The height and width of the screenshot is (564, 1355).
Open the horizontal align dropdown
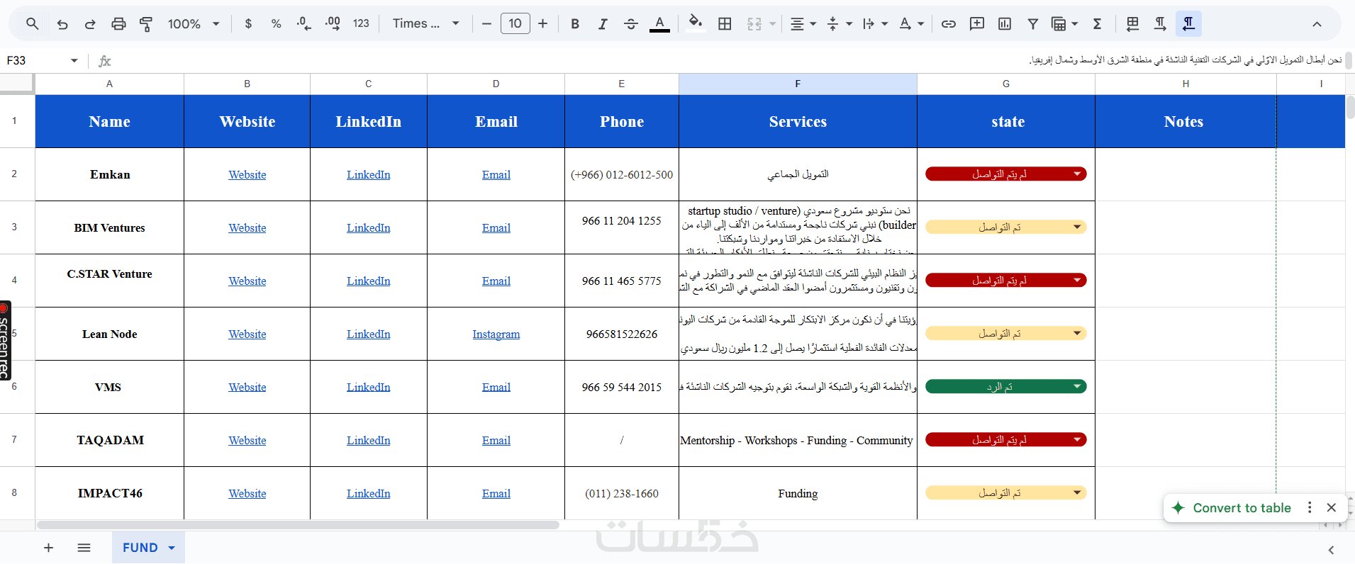[803, 24]
